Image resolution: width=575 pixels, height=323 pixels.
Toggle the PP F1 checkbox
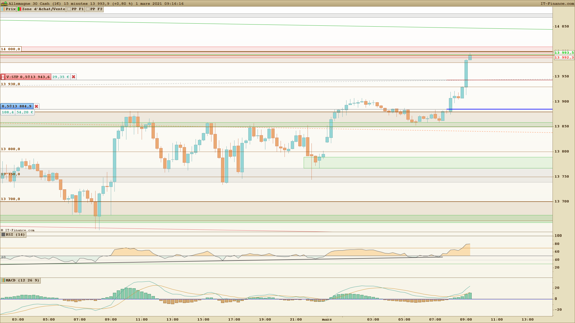[x=69, y=9]
